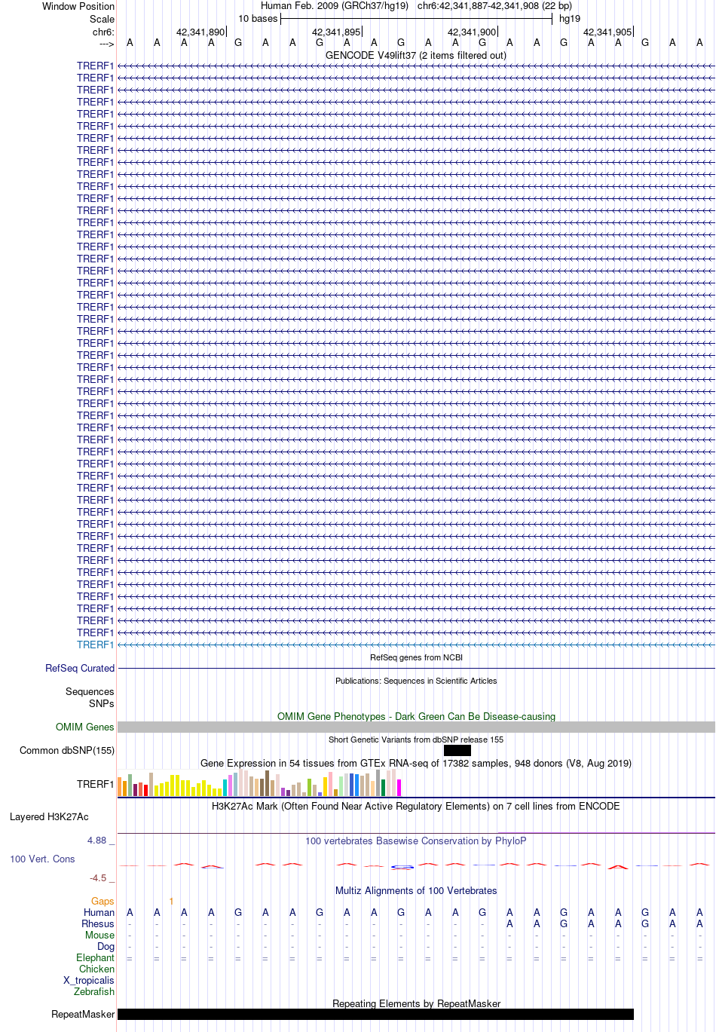Click the '10 bases' scale bar
Viewport: 716px width, 1032px height.
(416, 19)
